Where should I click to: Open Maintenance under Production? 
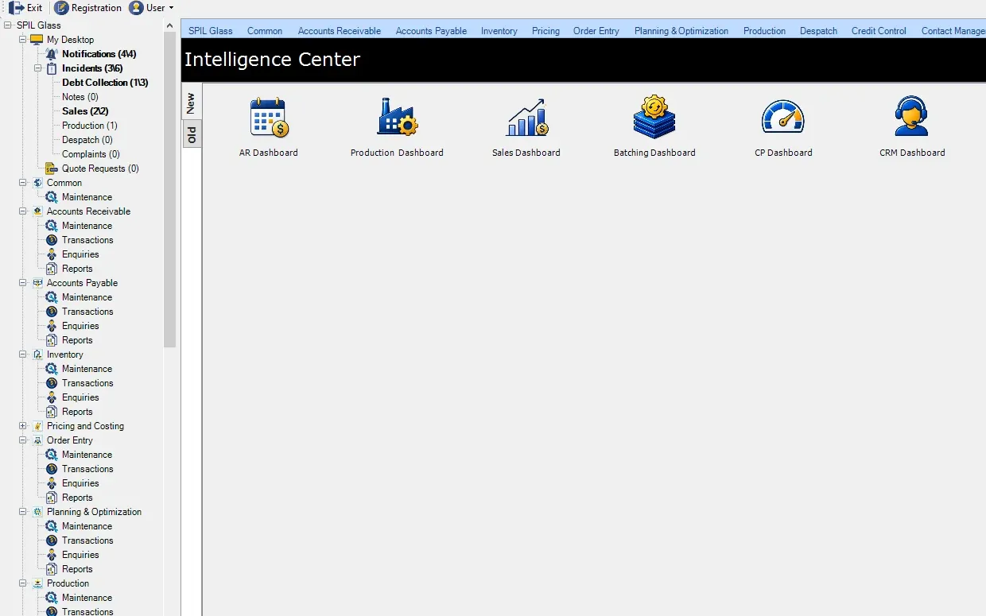[87, 598]
